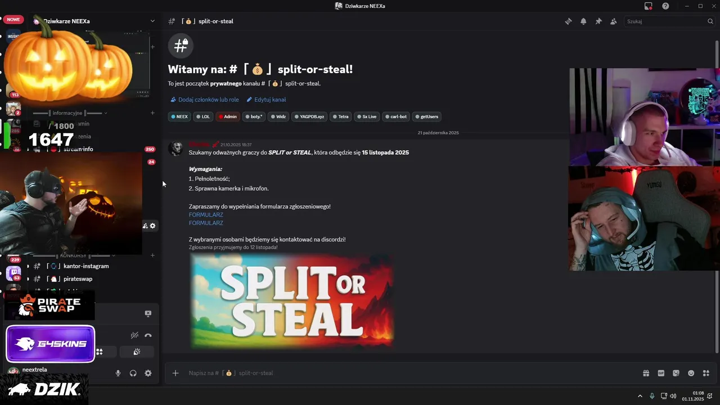Open the emoji picker
The height and width of the screenshot is (405, 720).
pyautogui.click(x=691, y=373)
